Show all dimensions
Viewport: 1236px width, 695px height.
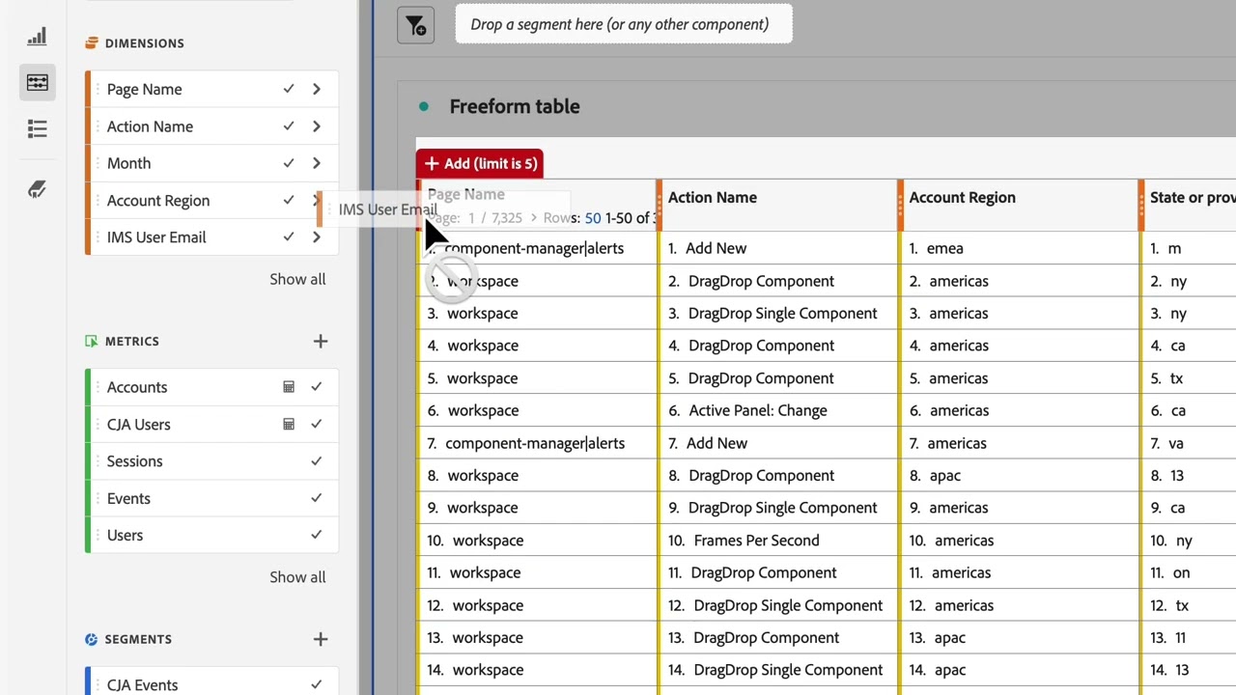coord(297,279)
